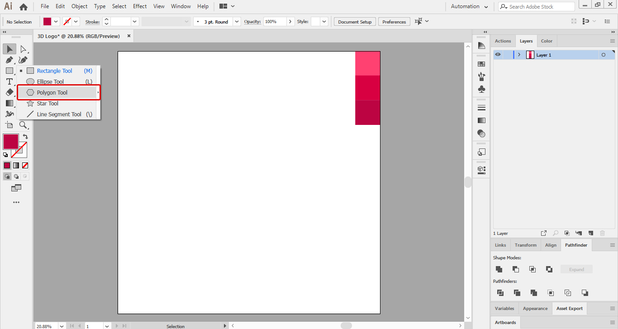The height and width of the screenshot is (329, 618).
Task: Open stroke color dropdown in control bar
Action: (76, 22)
